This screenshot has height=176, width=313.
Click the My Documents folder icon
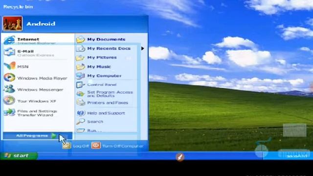coord(80,40)
